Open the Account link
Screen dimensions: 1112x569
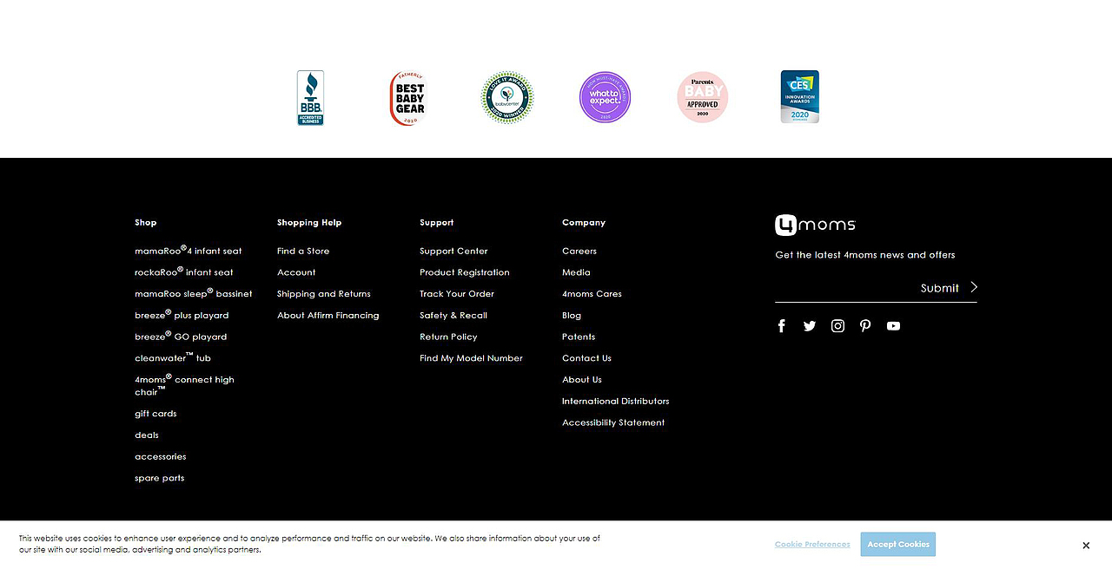point(296,272)
